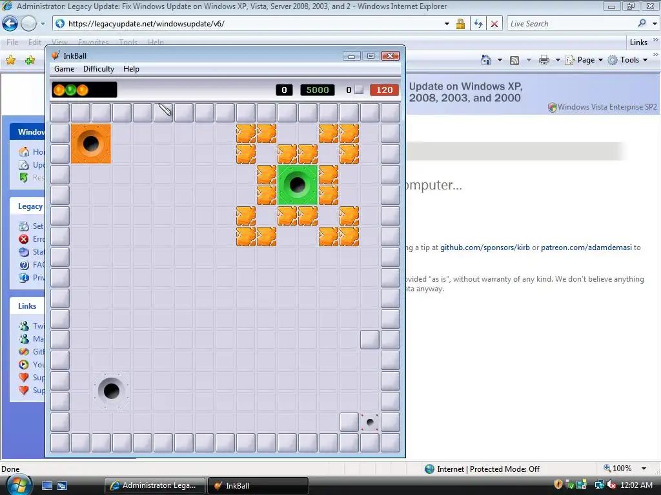Open the File menu in Internet Explorer
The height and width of the screenshot is (495, 661).
pos(12,42)
